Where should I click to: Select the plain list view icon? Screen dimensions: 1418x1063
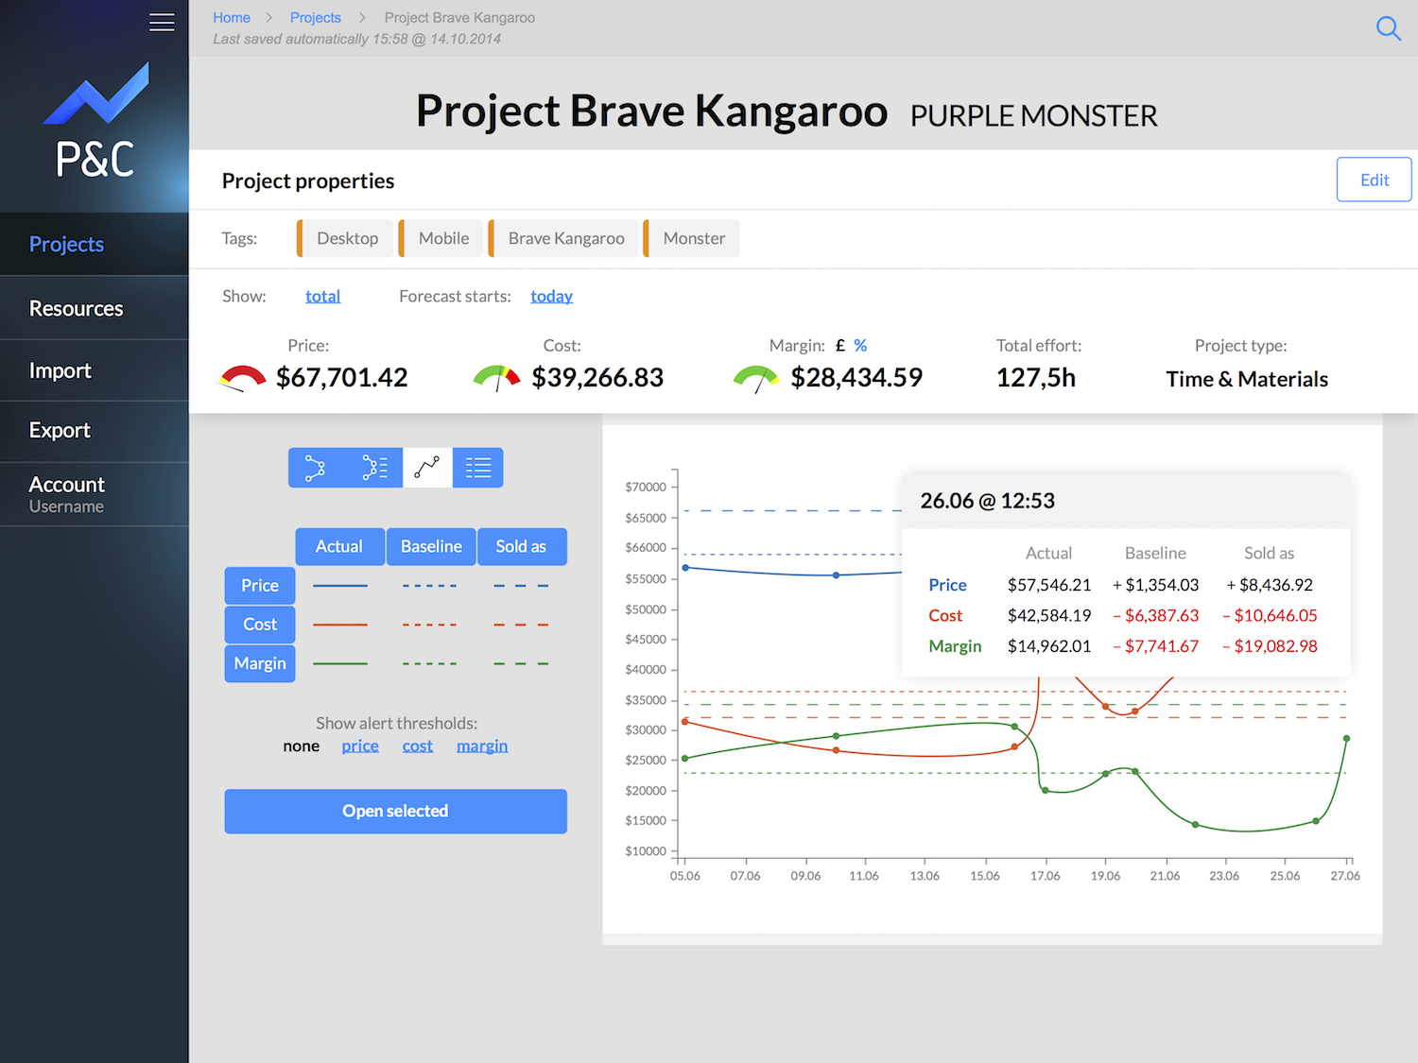coord(478,468)
